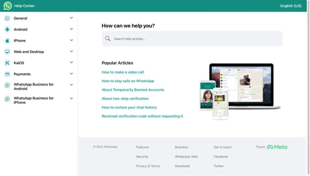Expand the Web and Desktop chevron
Viewport: 310px width, 176px height.
pos(71,51)
